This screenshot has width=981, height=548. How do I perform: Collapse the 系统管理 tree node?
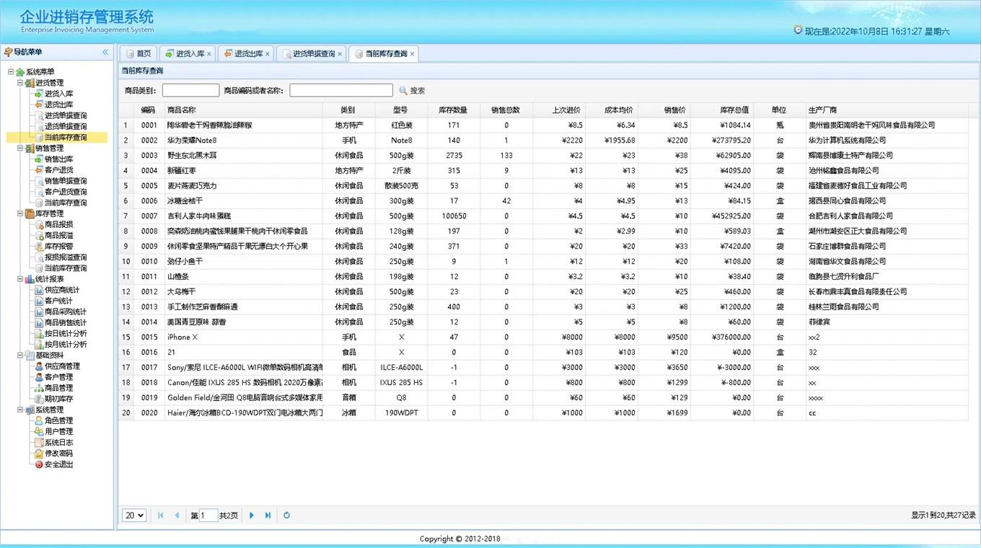point(20,410)
